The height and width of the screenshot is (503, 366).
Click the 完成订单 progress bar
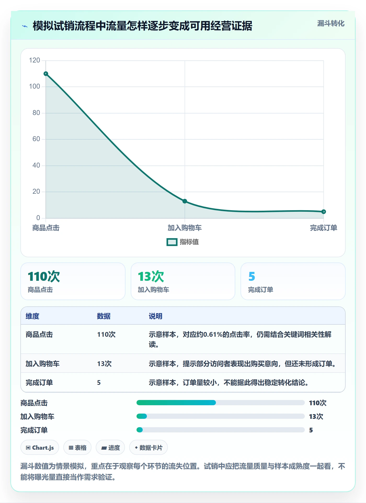pyautogui.click(x=221, y=430)
